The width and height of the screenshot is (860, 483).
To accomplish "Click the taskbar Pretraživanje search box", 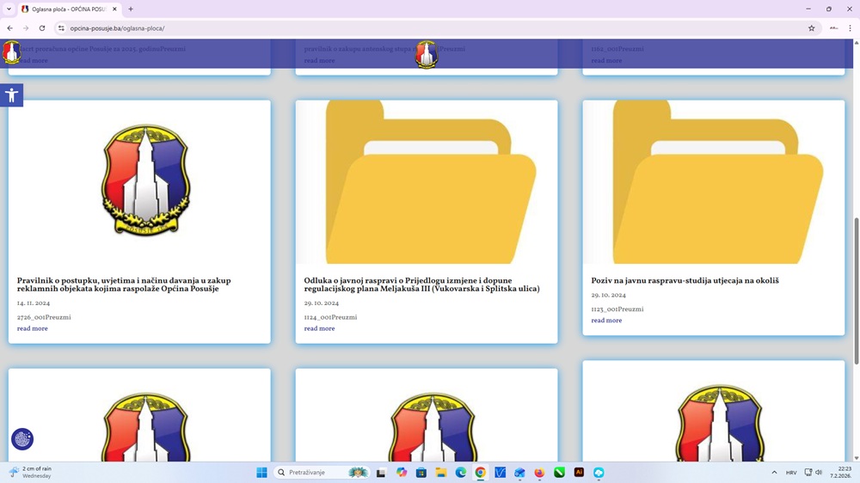I will point(321,472).
